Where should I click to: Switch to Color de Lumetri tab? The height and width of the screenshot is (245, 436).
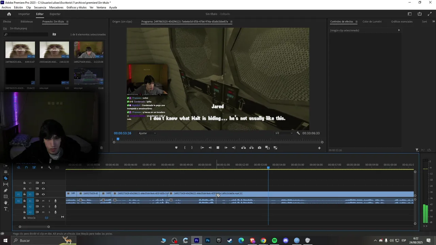(372, 22)
